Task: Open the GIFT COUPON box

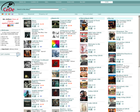Action: [10, 54]
